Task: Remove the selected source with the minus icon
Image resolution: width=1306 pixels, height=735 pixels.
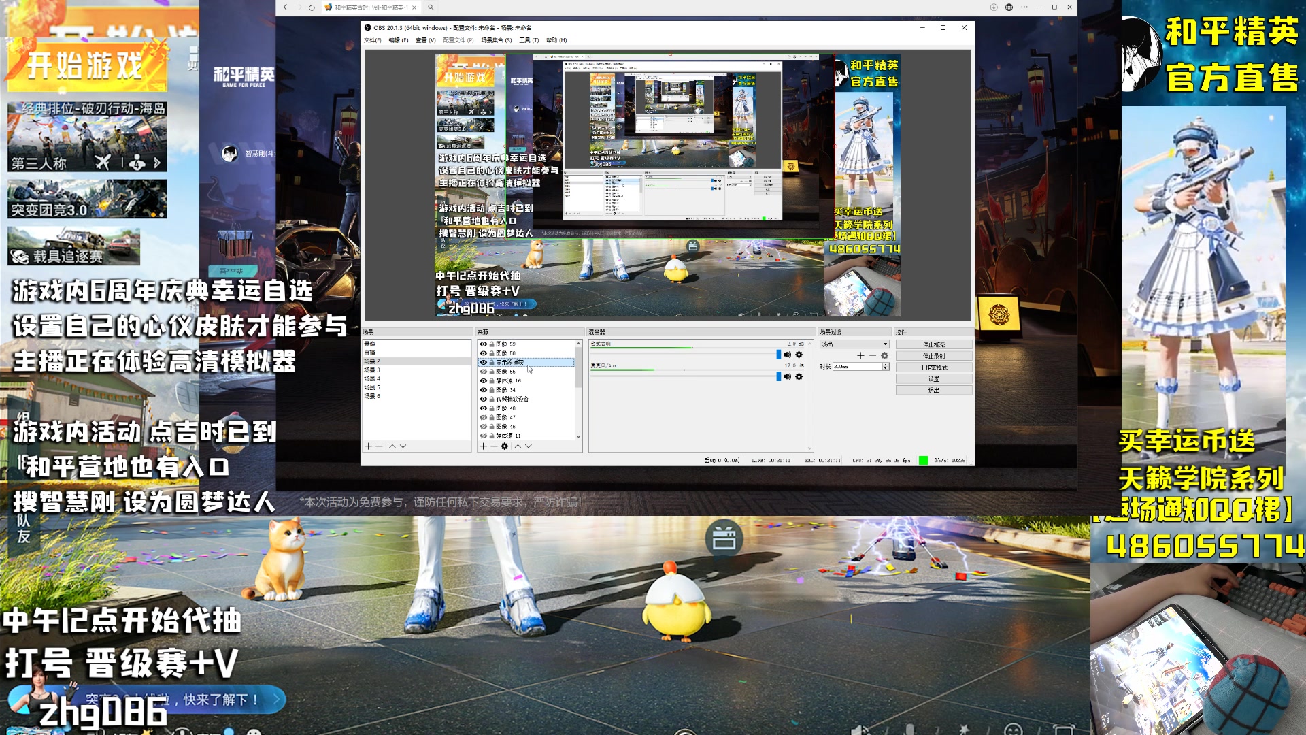Action: coord(494,446)
